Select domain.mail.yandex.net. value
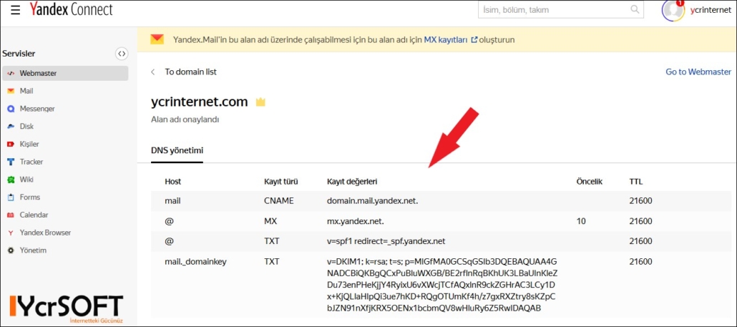Image resolution: width=737 pixels, height=327 pixels. point(372,200)
